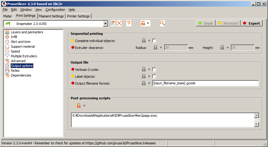Click the PrusaSlicer logo in the title bar

tap(4, 4)
